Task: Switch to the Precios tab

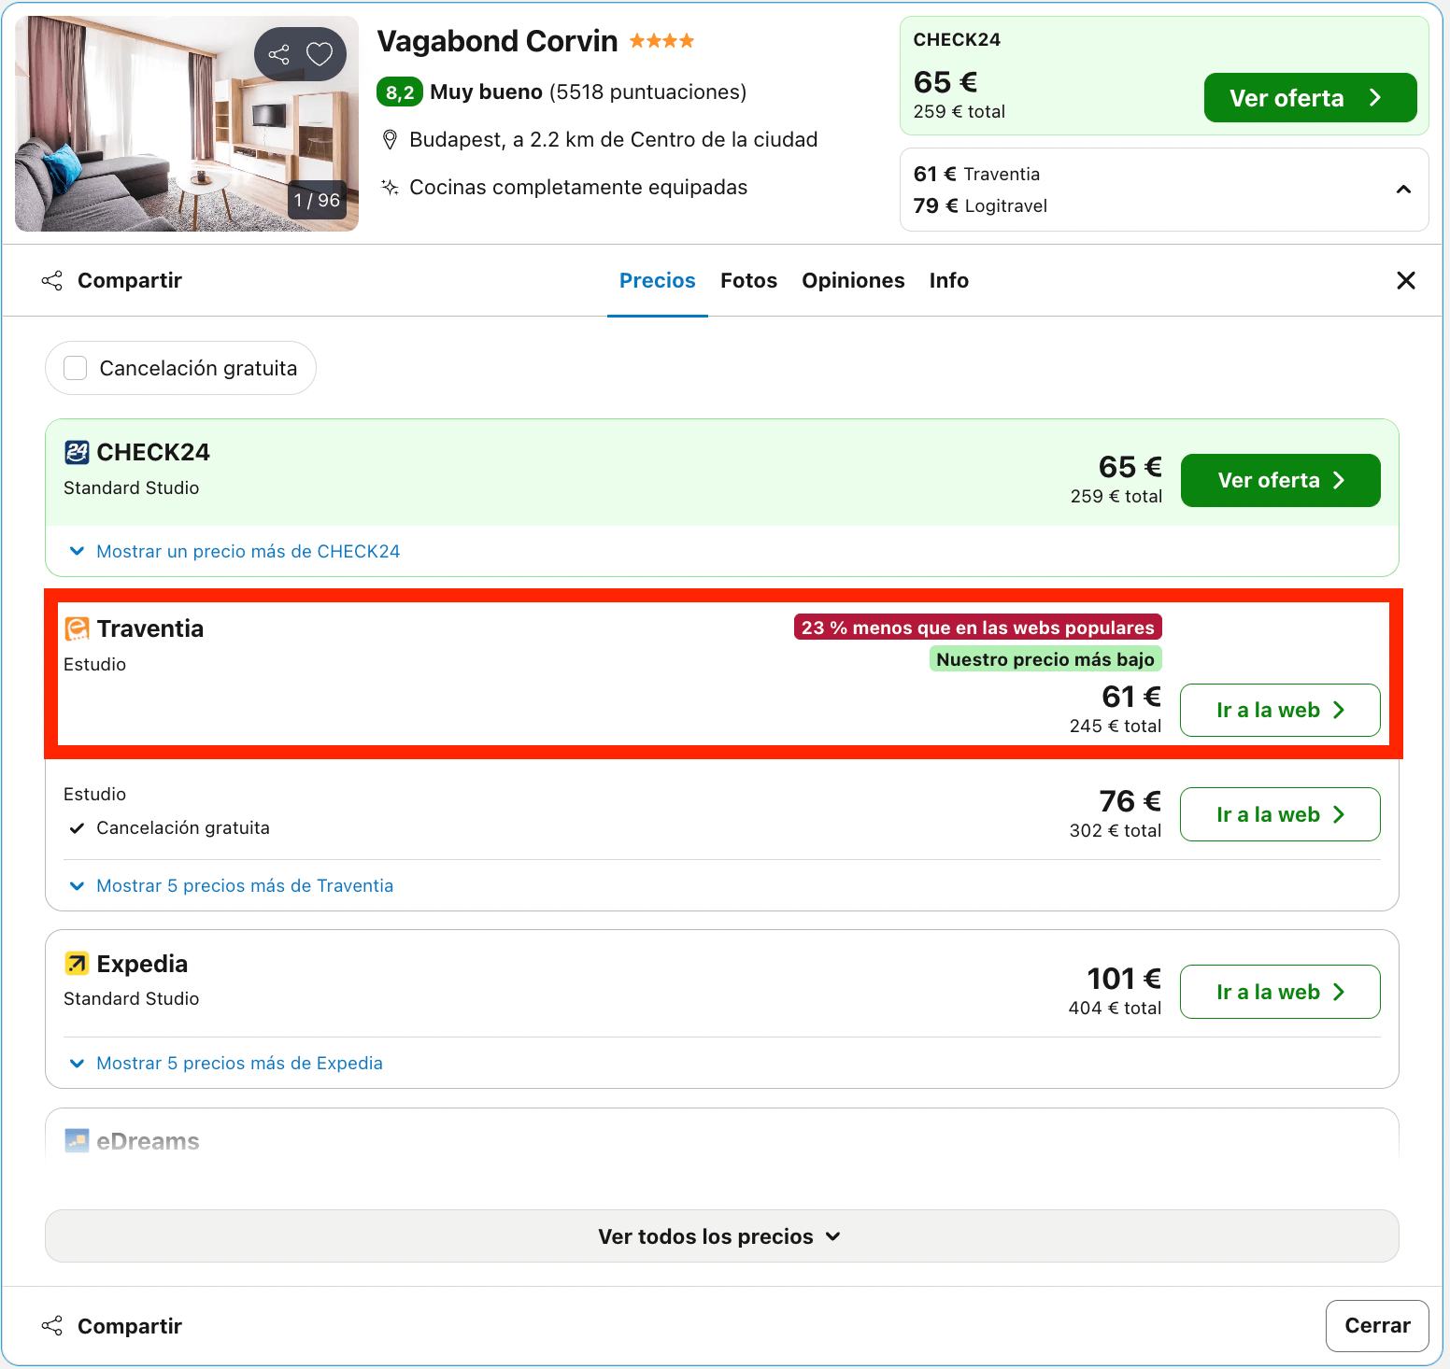Action: [658, 280]
